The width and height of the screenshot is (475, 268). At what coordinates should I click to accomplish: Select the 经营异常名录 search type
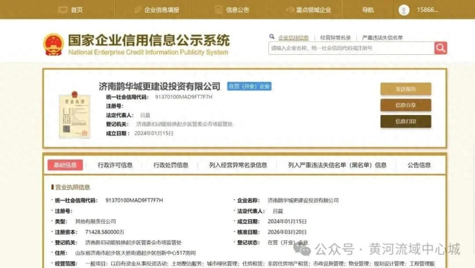tap(336, 38)
